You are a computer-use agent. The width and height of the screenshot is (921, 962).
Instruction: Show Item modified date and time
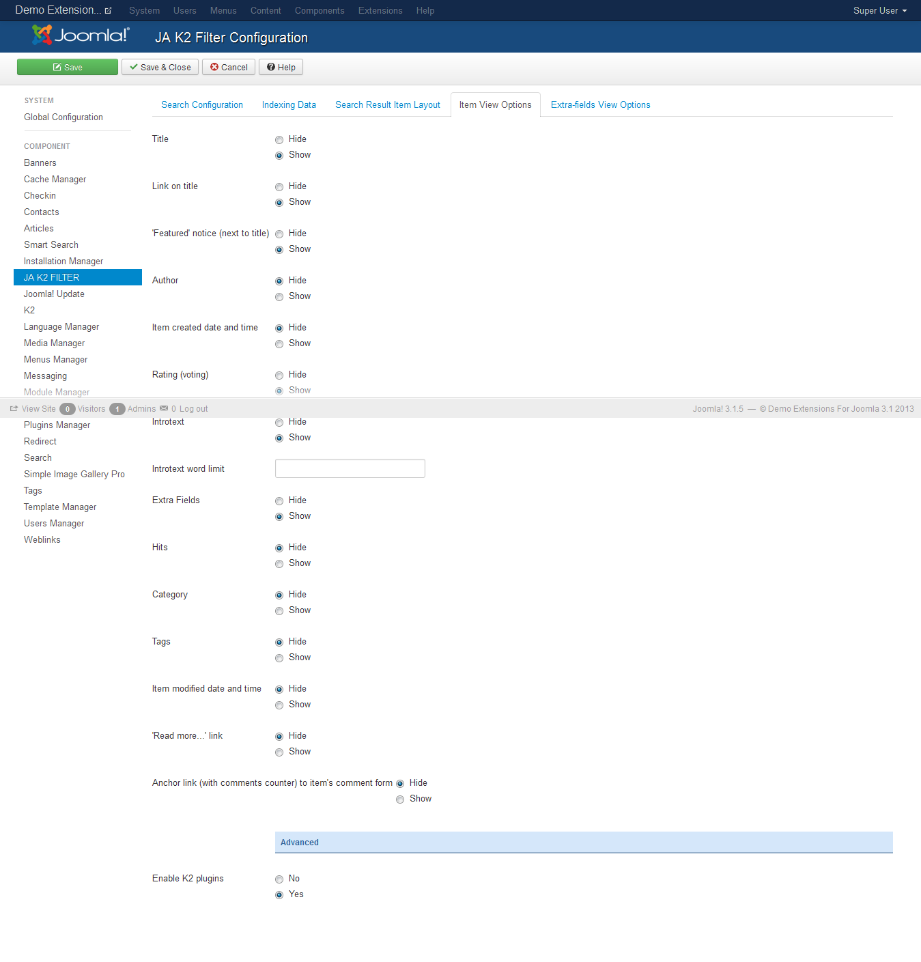(x=279, y=705)
